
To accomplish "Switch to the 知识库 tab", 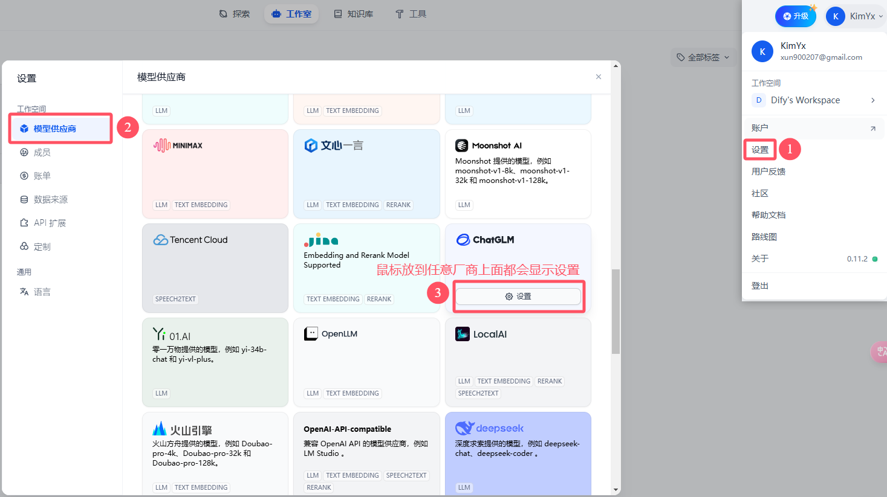I will [x=354, y=14].
